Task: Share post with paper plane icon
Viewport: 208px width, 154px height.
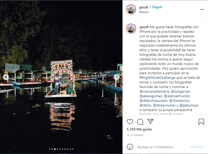Action: [150, 122]
